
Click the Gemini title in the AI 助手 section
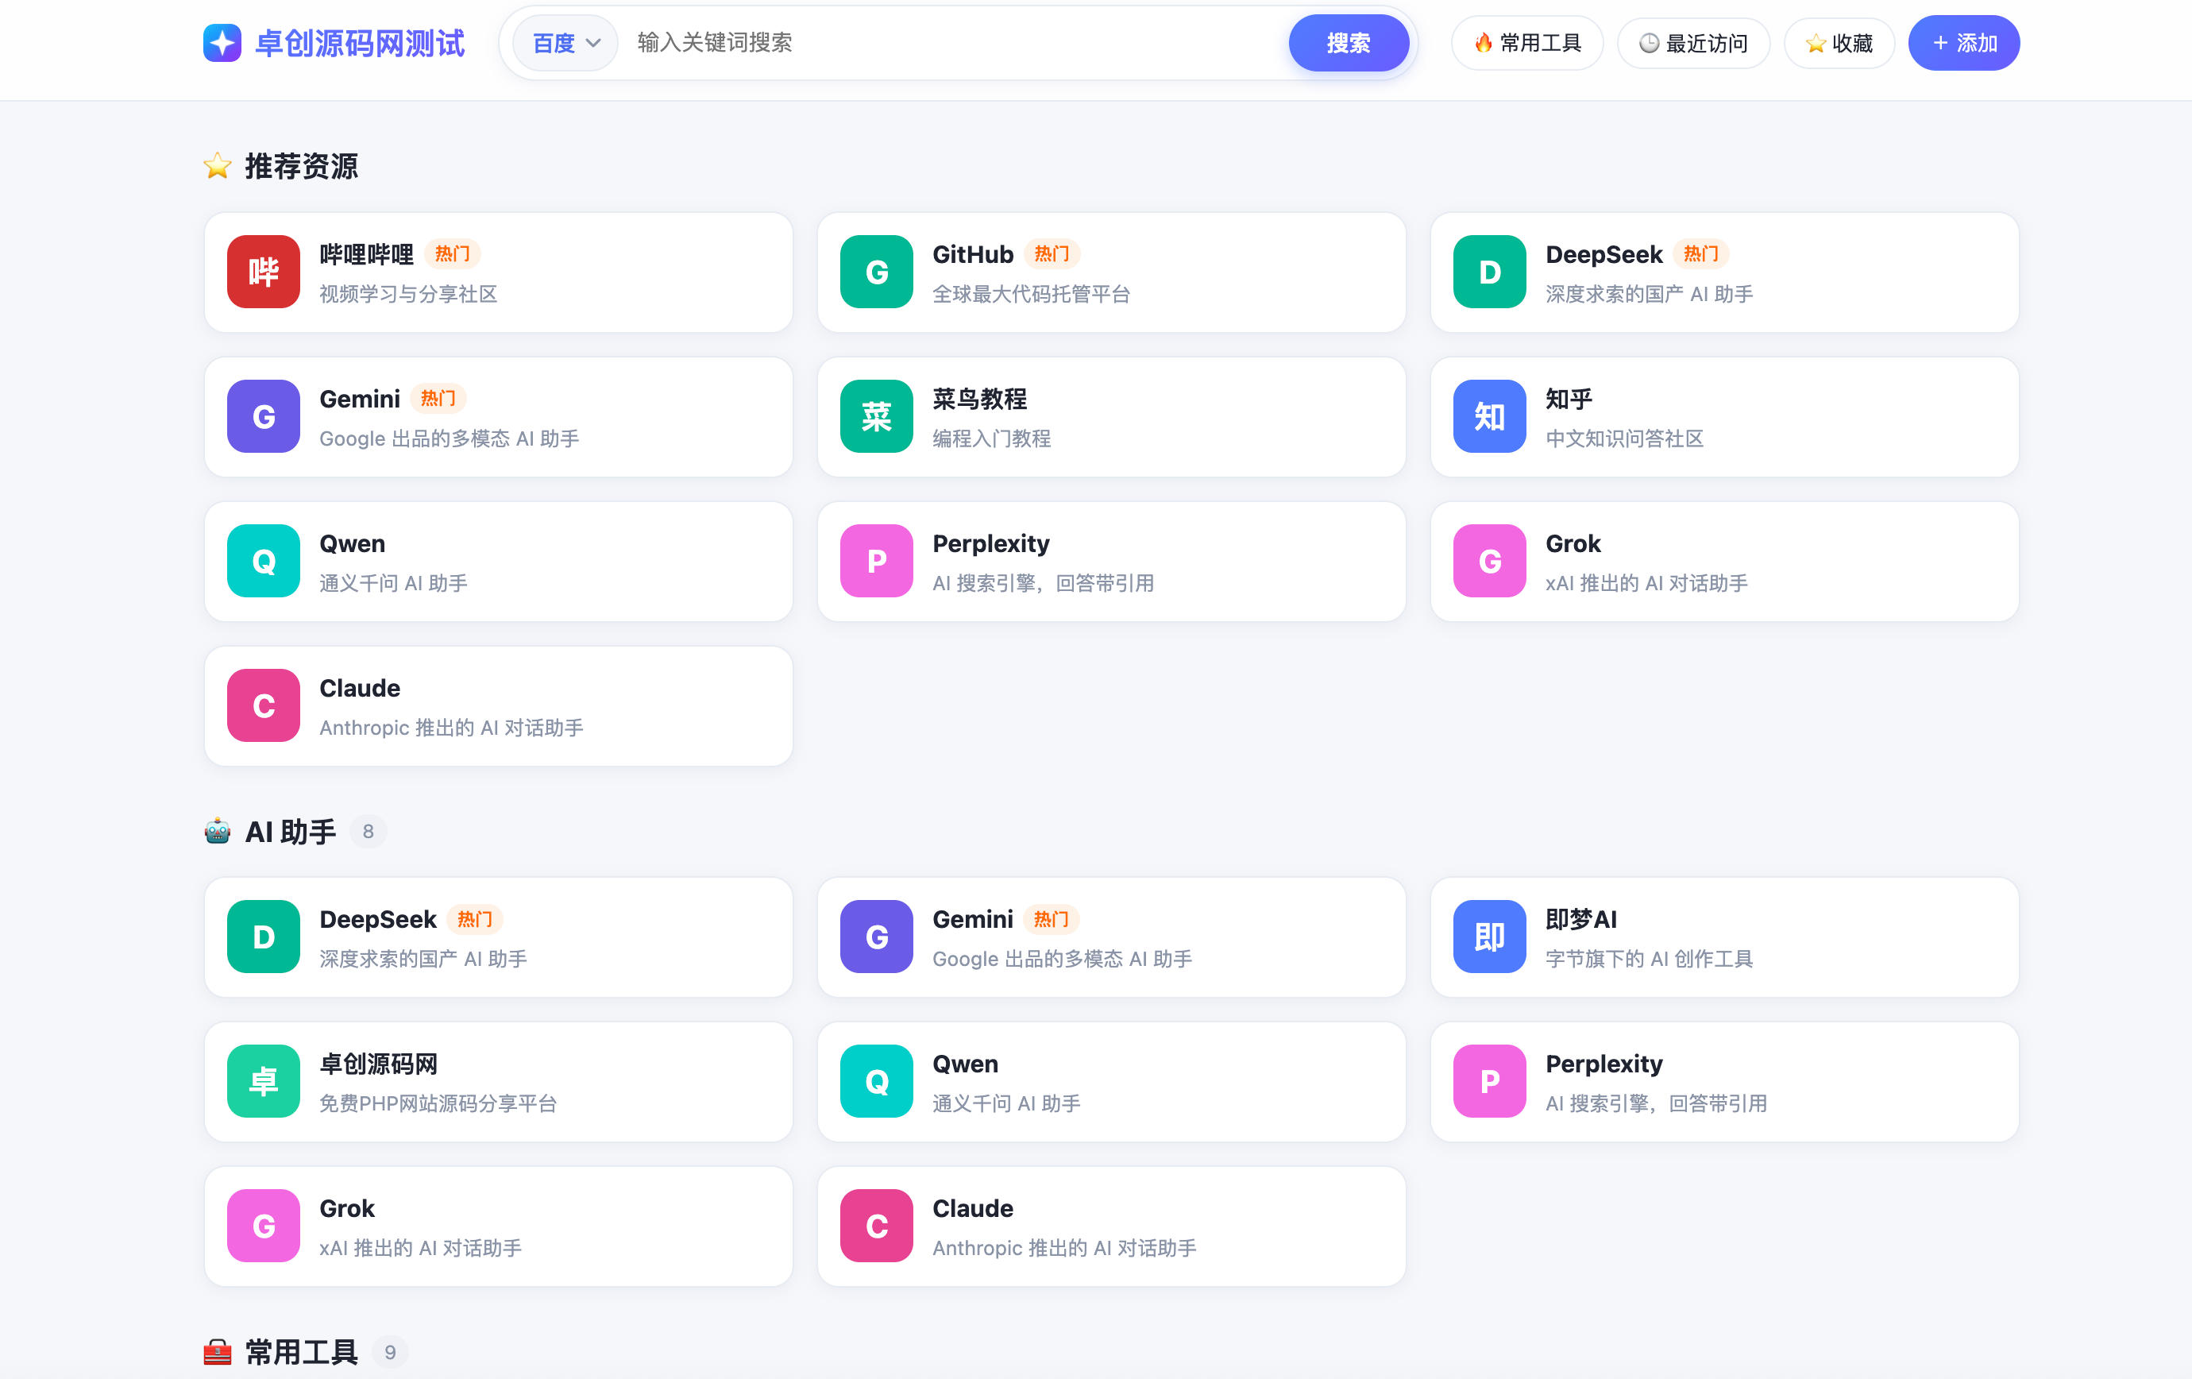click(x=972, y=919)
